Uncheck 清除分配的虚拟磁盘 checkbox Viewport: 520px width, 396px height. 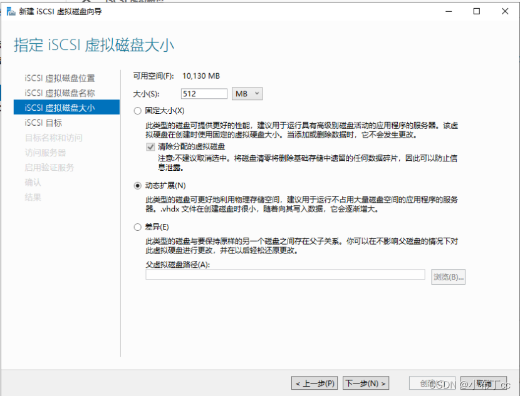[150, 148]
